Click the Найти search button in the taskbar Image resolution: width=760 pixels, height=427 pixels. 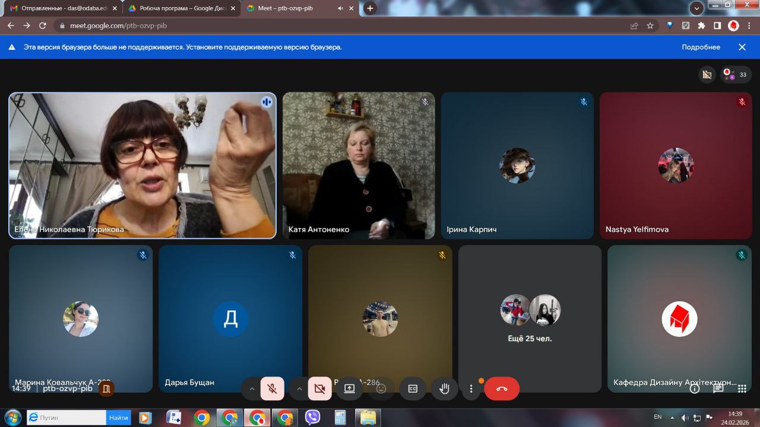point(119,418)
